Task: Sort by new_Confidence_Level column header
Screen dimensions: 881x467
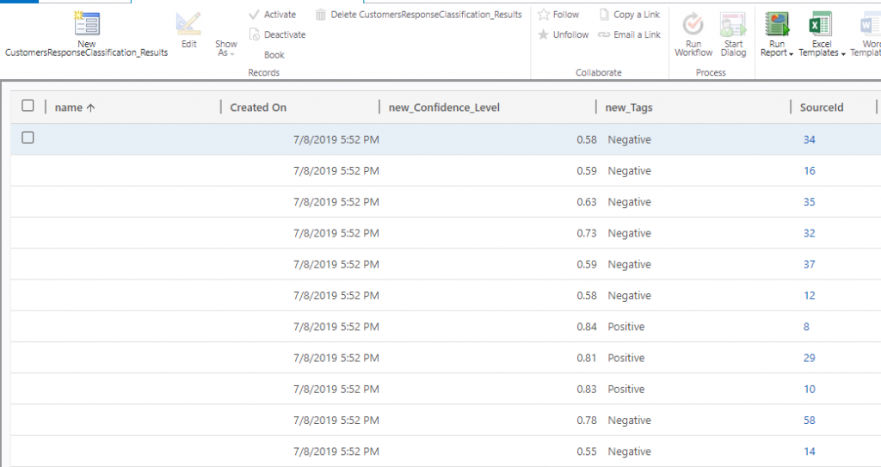Action: (444, 108)
